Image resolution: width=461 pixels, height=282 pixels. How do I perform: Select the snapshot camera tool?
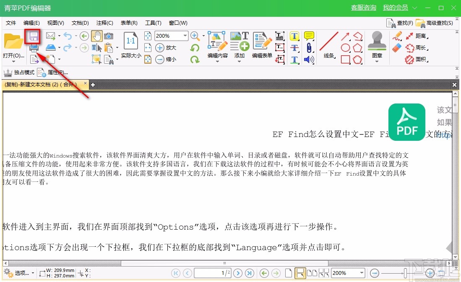point(109,36)
